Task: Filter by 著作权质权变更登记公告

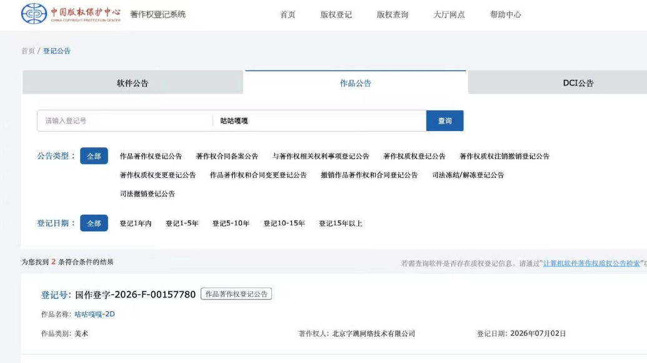Action: [x=158, y=175]
